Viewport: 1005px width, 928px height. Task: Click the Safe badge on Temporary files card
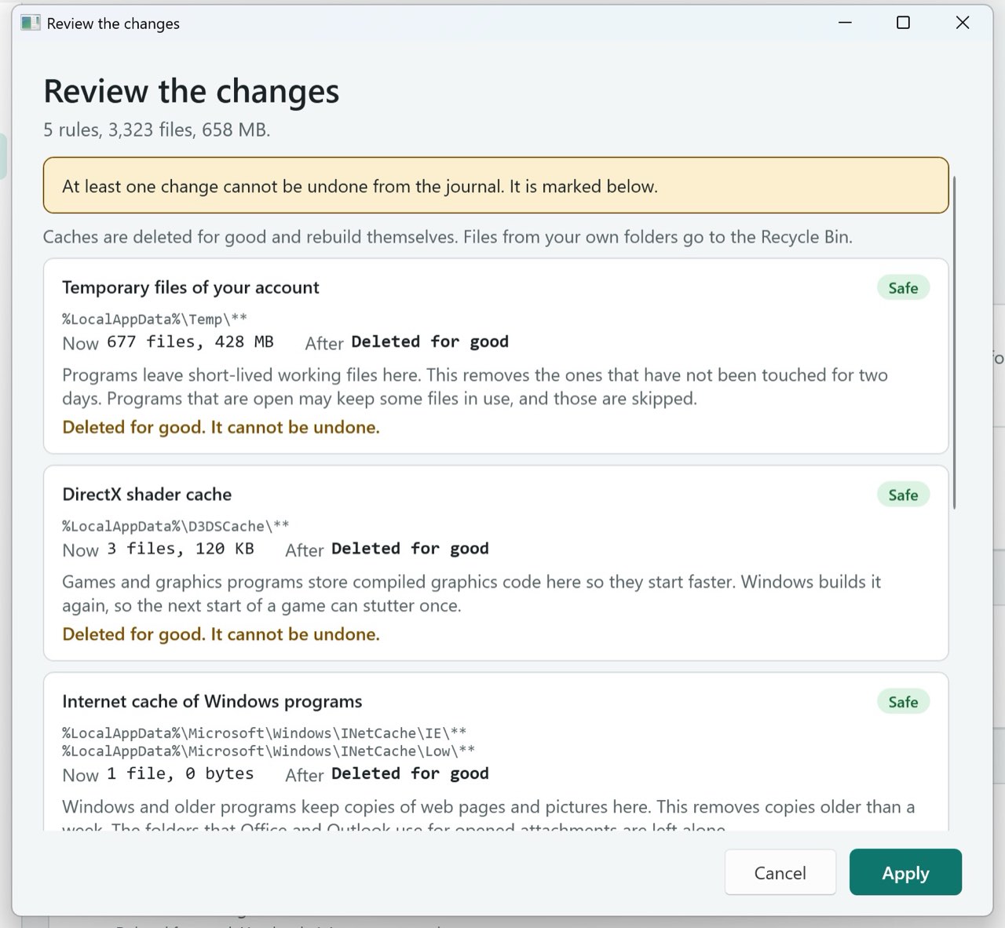(x=903, y=288)
